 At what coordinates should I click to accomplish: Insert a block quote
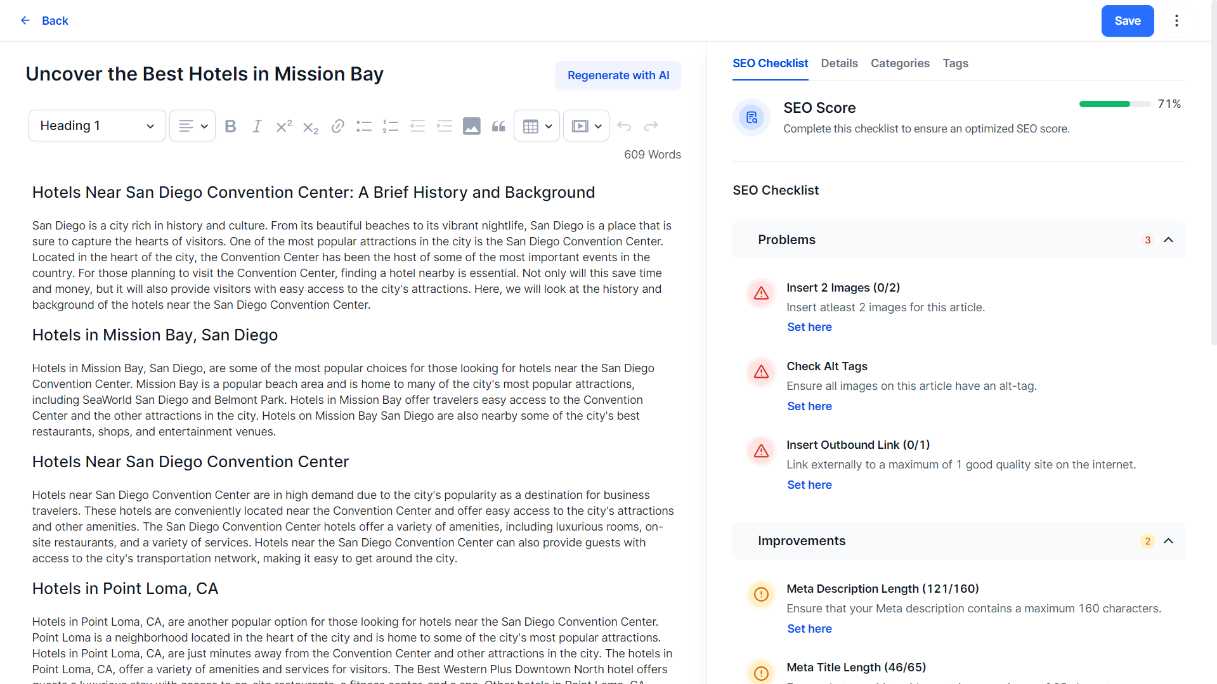click(x=499, y=126)
